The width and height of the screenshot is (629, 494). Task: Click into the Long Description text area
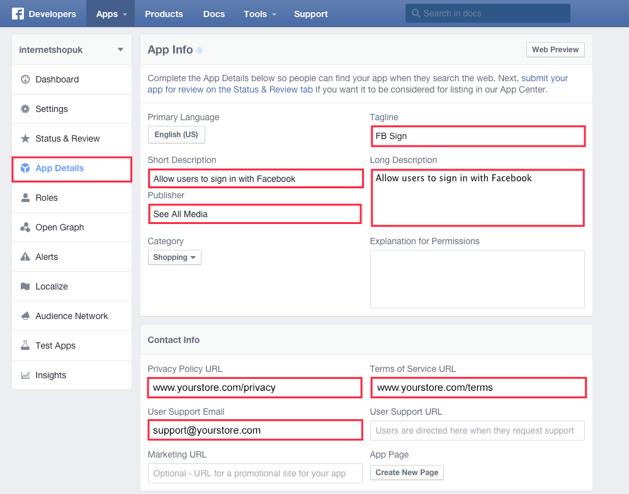477,198
